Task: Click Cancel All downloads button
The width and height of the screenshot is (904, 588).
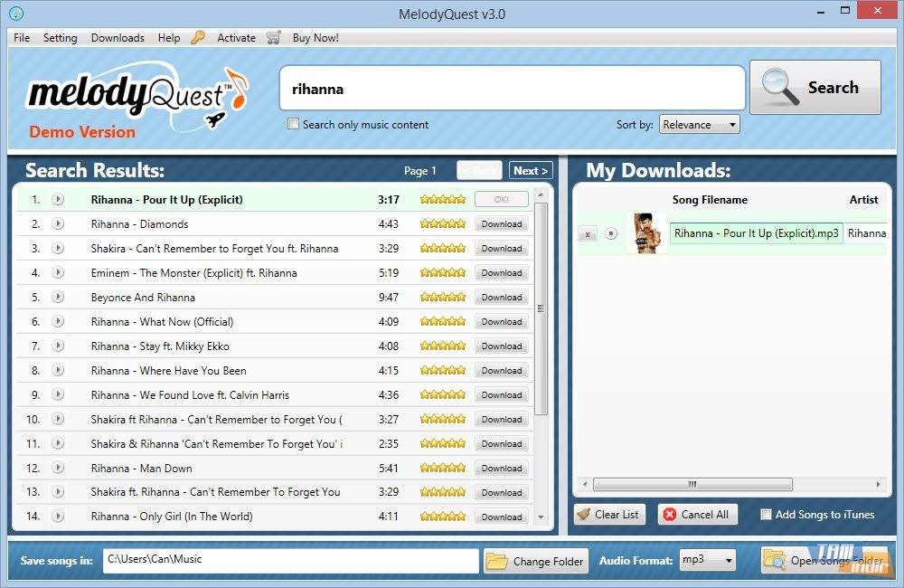Action: tap(696, 515)
